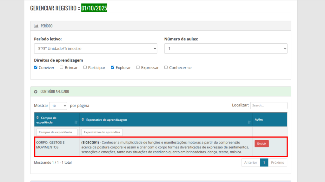The image size is (325, 182).
Task: Click the Expectativa de aprendizagem filter field
Action: 102,132
